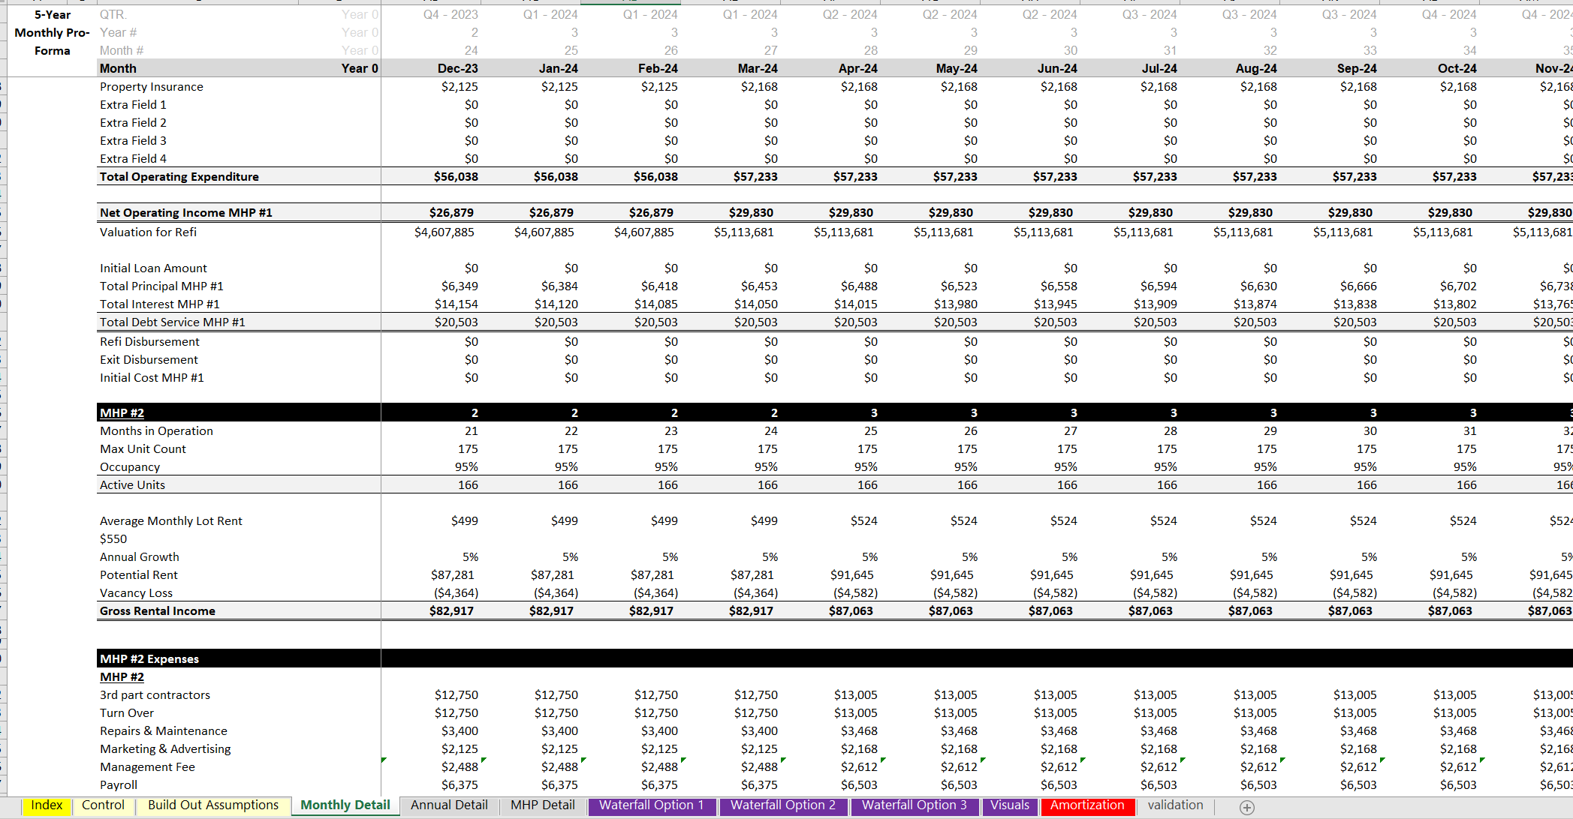The height and width of the screenshot is (819, 1573).
Task: Click Total Debt Service MHP #1 label
Action: tap(173, 322)
